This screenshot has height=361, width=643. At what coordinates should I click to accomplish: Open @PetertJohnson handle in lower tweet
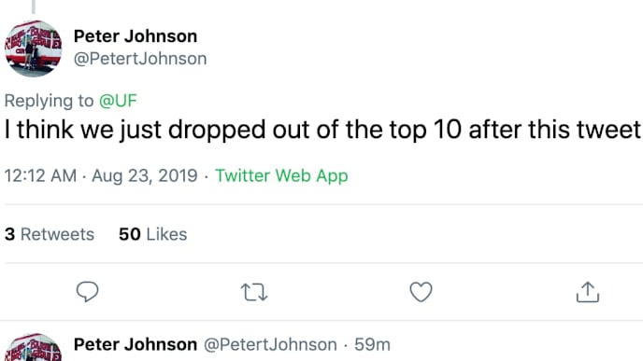click(x=270, y=344)
